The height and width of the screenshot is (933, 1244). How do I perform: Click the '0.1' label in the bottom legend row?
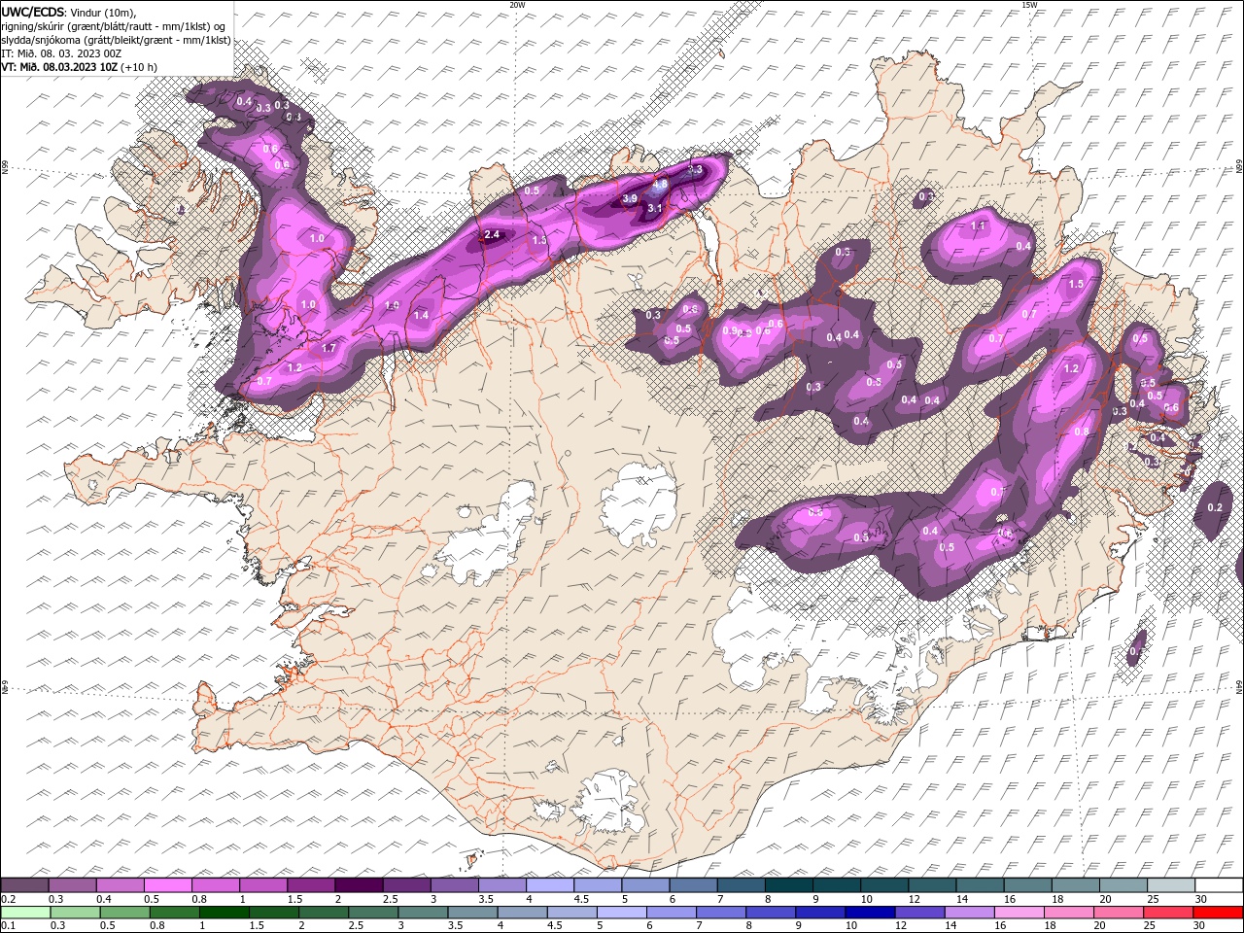click(x=9, y=926)
